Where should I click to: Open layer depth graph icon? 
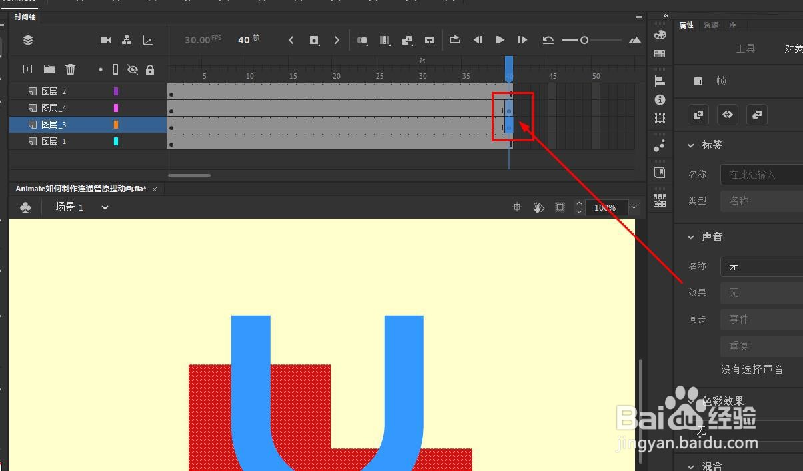pos(148,40)
